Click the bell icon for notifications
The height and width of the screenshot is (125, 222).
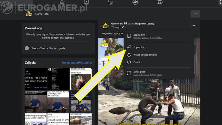(129, 55)
